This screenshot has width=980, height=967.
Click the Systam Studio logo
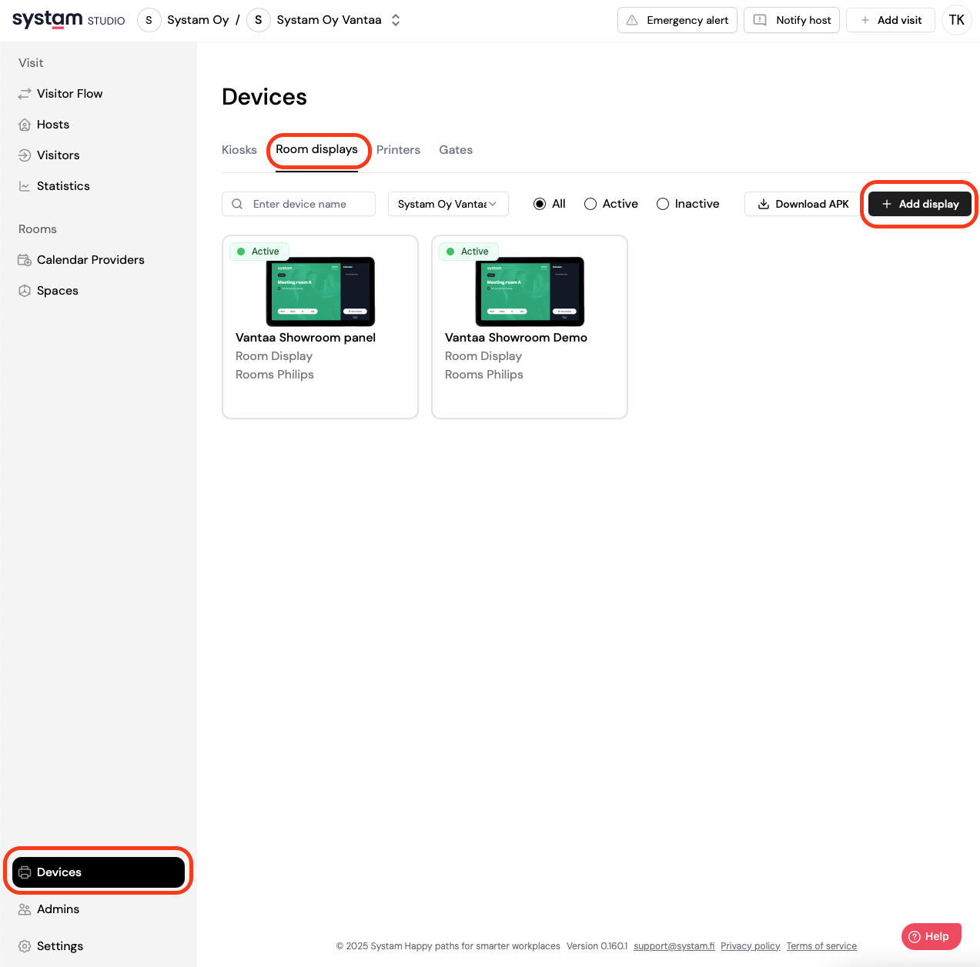tap(69, 20)
